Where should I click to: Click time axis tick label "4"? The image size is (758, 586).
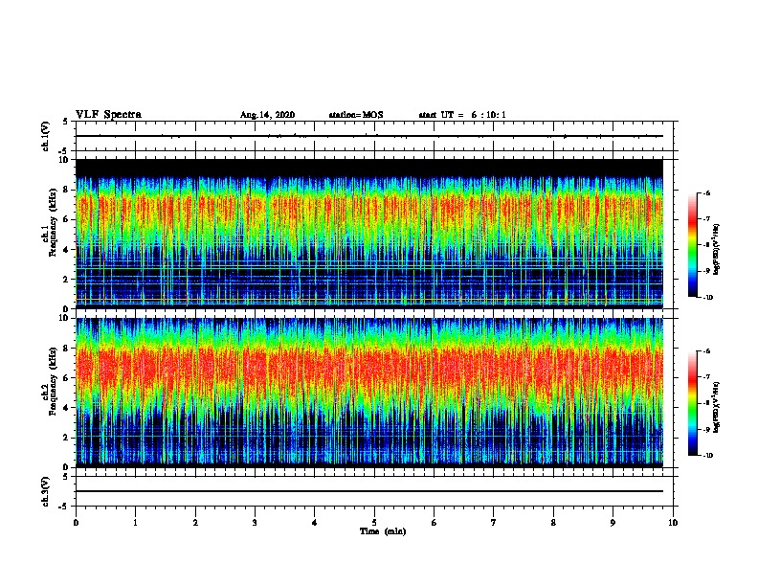click(315, 523)
